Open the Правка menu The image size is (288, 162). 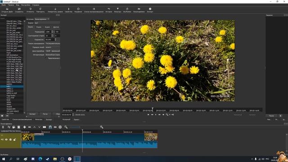coord(11,5)
